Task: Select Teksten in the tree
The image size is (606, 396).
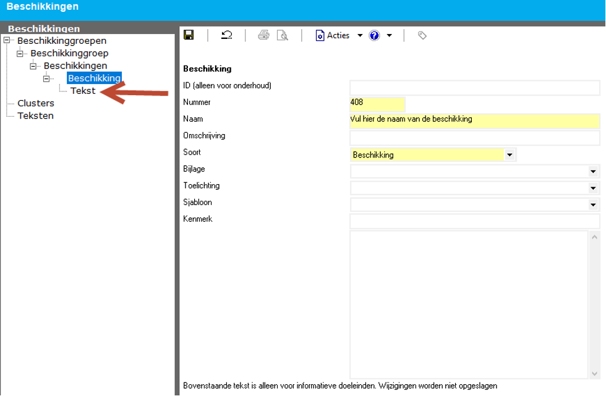Action: pos(35,116)
